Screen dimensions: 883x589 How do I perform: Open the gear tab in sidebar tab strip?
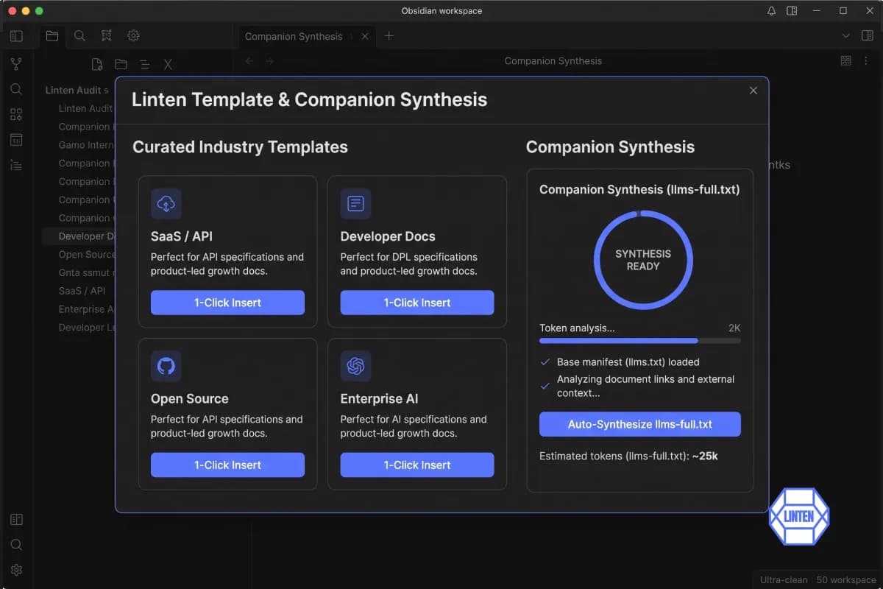(x=133, y=35)
